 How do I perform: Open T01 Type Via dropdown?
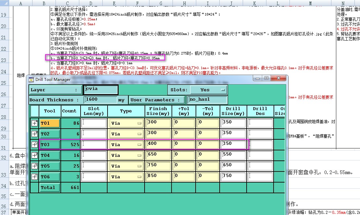pos(126,123)
